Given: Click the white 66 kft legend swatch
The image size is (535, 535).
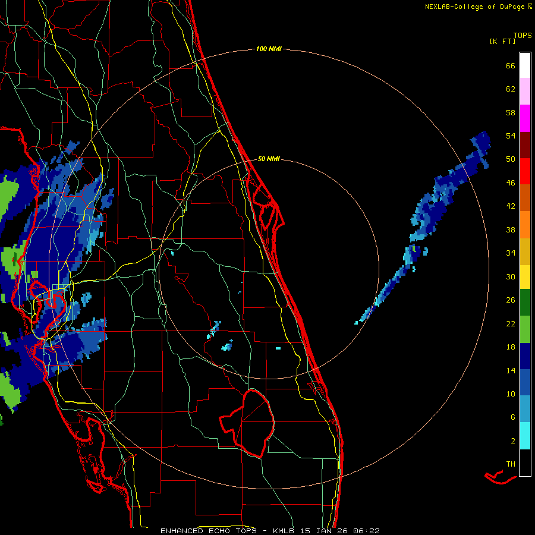Looking at the screenshot, I should pos(525,65).
